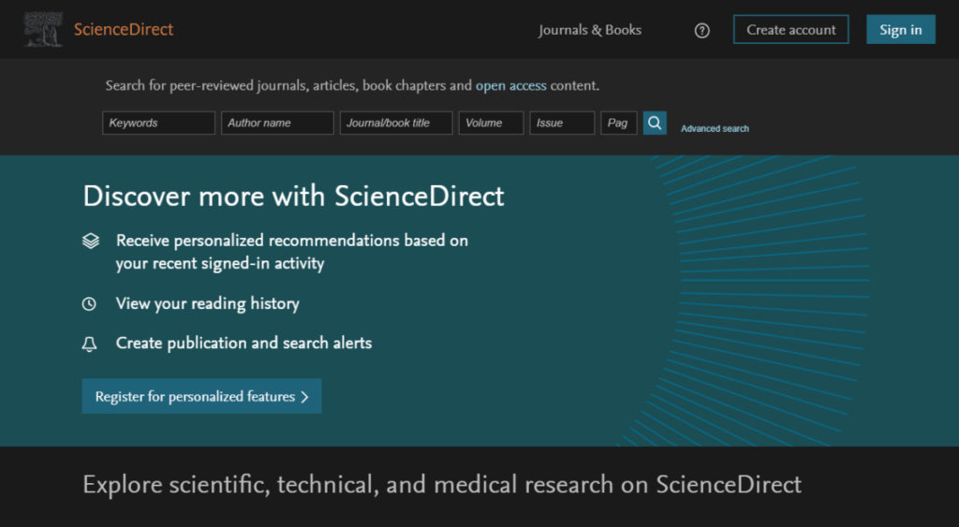Image resolution: width=959 pixels, height=527 pixels.
Task: Focus the Page field
Action: [619, 123]
